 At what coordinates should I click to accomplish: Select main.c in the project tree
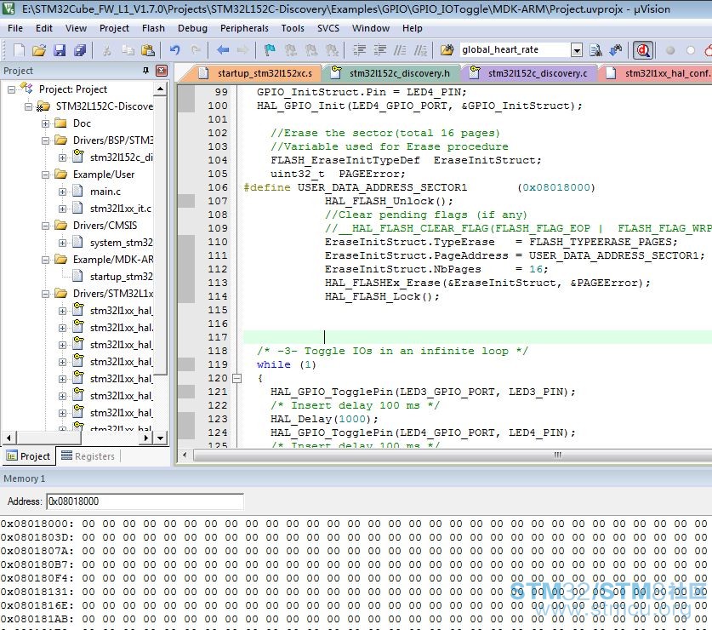pyautogui.click(x=105, y=192)
